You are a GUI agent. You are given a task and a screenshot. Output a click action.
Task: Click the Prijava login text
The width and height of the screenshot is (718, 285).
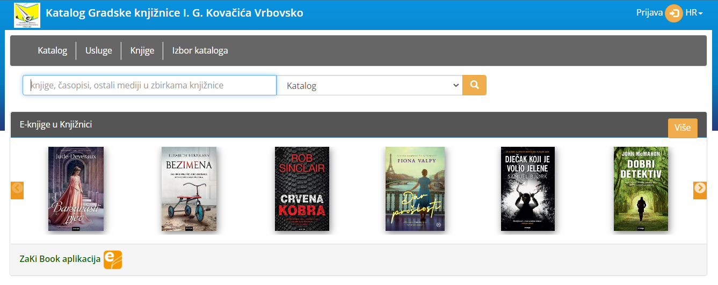coord(649,13)
